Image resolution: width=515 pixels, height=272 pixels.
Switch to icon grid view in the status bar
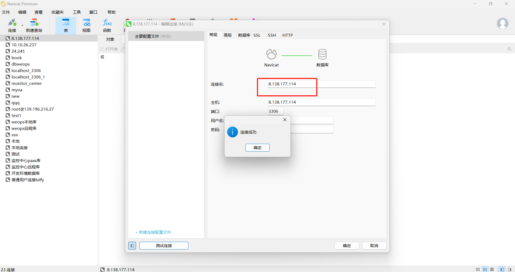478,269
